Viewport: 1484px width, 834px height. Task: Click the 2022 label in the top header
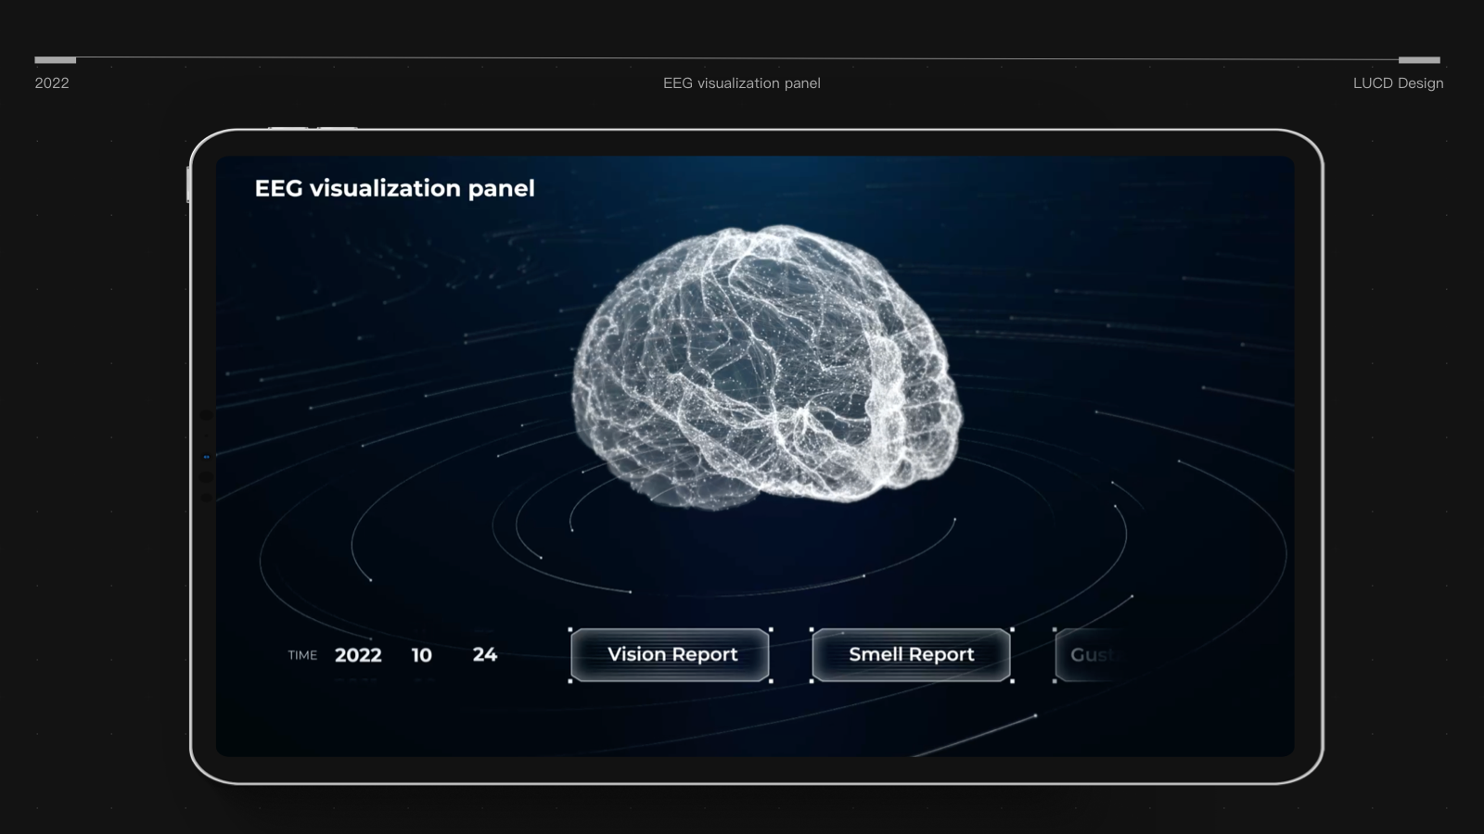(52, 82)
